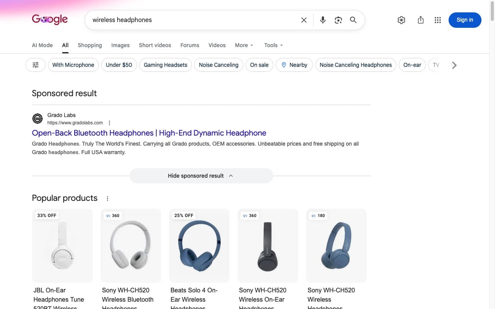Apply On sale filter chip
495x309 pixels.
(259, 65)
